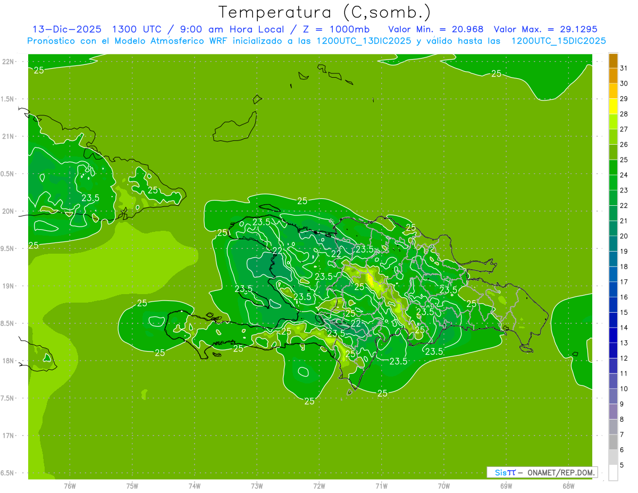This screenshot has width=638, height=493.
Task: Click the 22N latitude axis label
Action: (8, 62)
